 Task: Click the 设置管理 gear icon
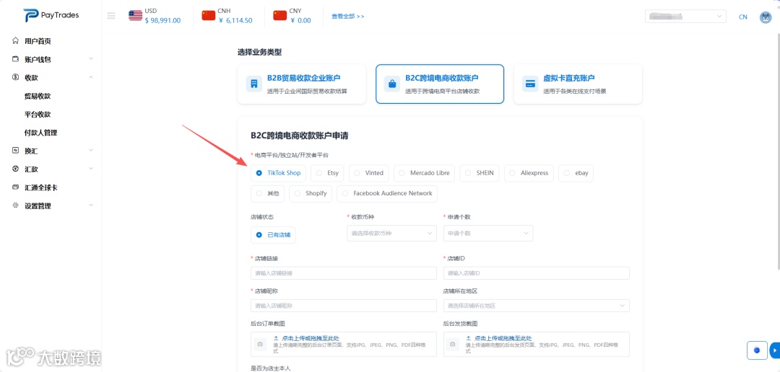point(15,205)
